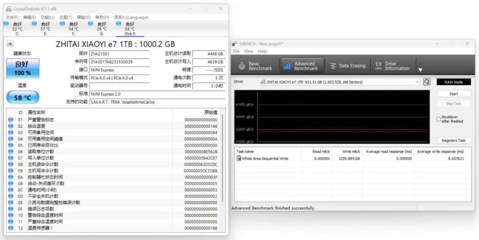
Task: Click the Basic Benchmark stopwatch icon
Action: point(242,66)
